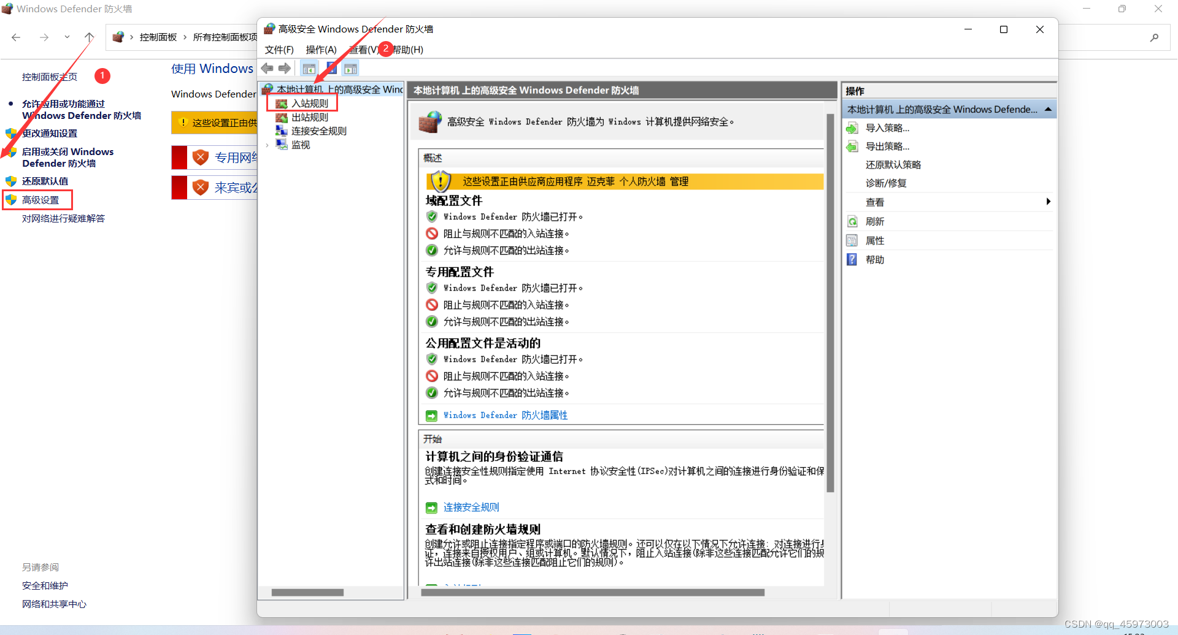Click the horizontal scrollbar under the overview pane
This screenshot has width=1178, height=635.
tap(593, 593)
